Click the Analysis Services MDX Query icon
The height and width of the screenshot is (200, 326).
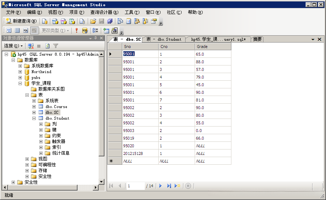55,21
